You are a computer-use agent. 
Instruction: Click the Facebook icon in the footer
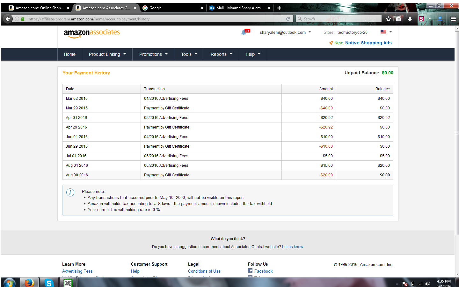(x=250, y=270)
